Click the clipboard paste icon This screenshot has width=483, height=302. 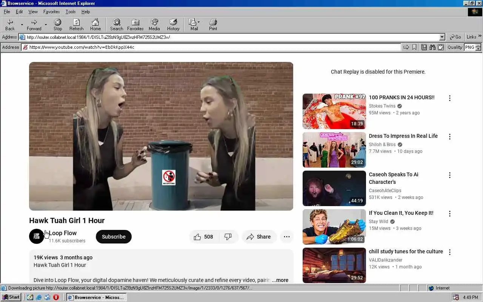(x=440, y=47)
